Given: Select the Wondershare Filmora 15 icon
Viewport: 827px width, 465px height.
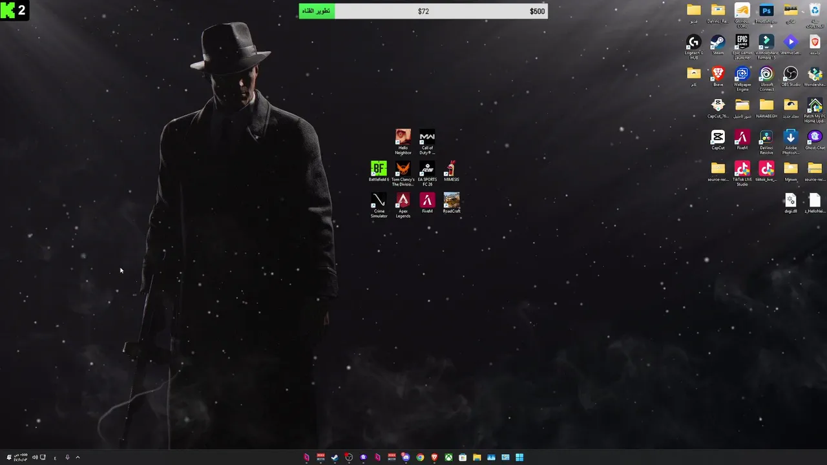Looking at the screenshot, I should [x=766, y=47].
